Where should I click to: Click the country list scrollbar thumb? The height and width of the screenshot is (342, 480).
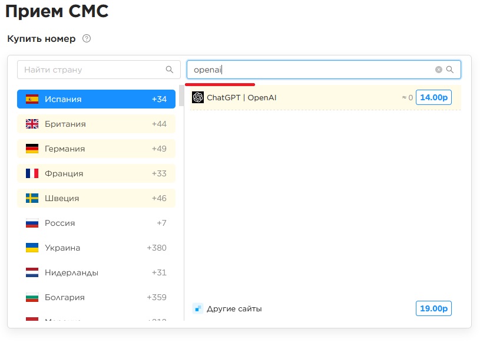(x=181, y=96)
